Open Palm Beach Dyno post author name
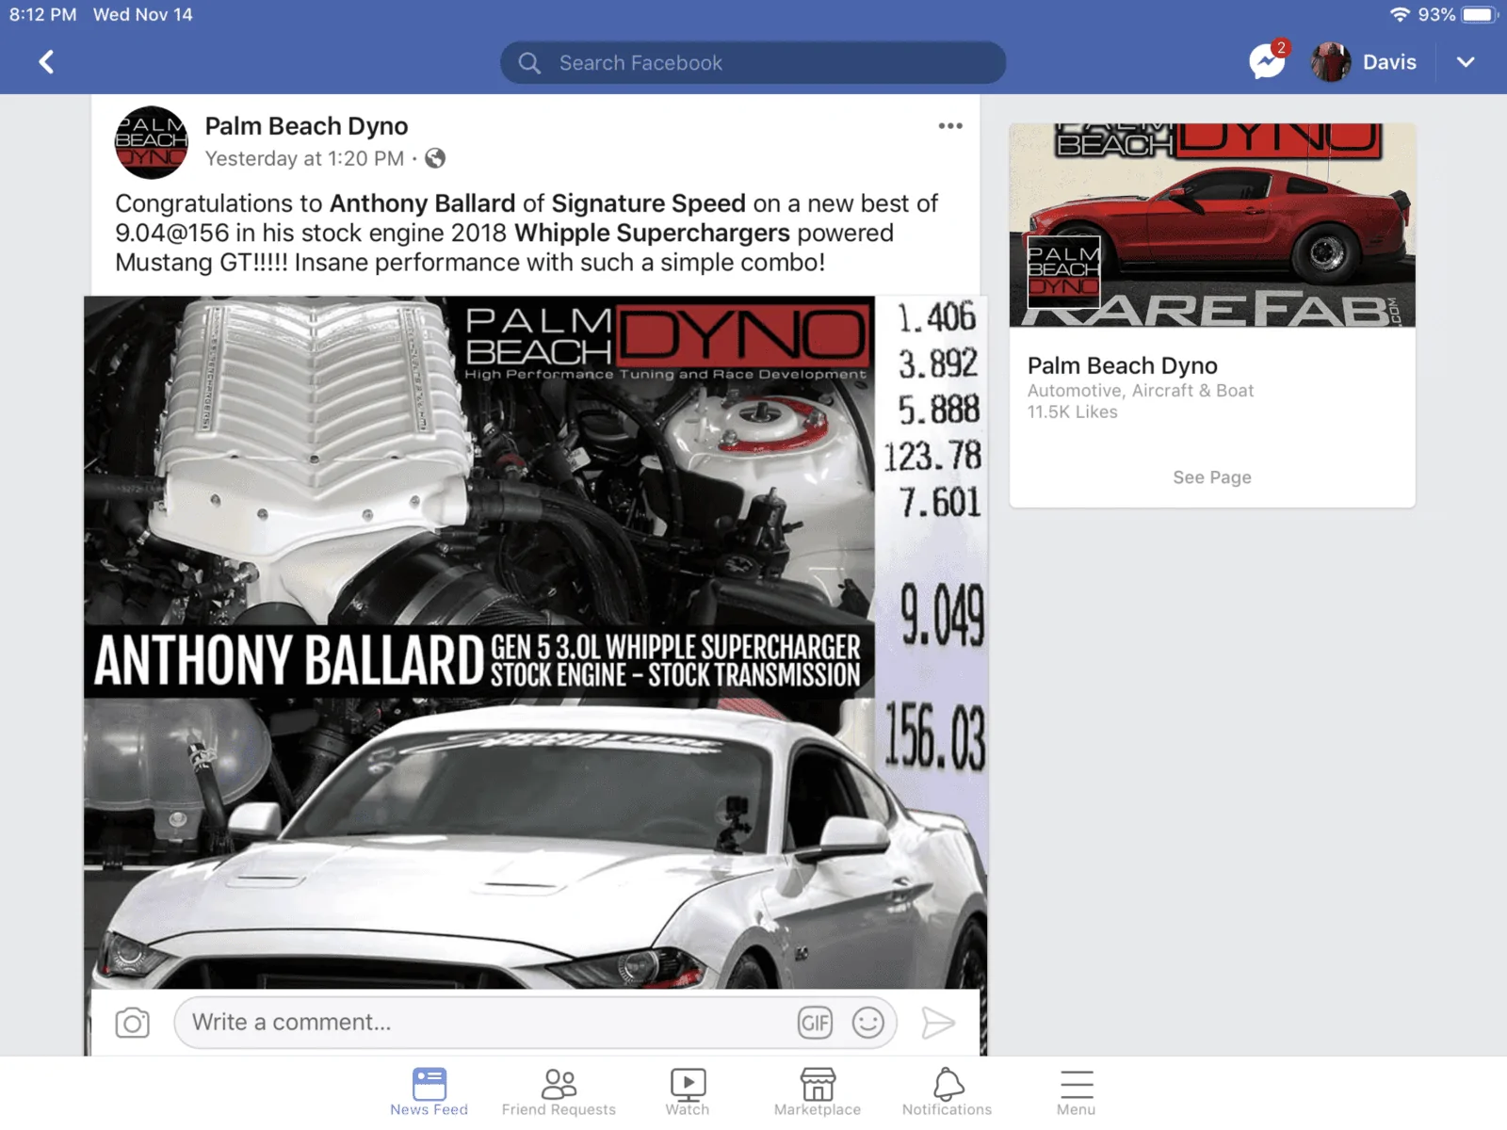 pos(306,126)
